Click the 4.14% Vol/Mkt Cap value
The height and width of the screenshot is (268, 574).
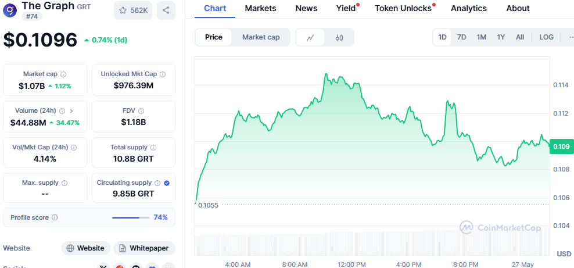(x=45, y=159)
